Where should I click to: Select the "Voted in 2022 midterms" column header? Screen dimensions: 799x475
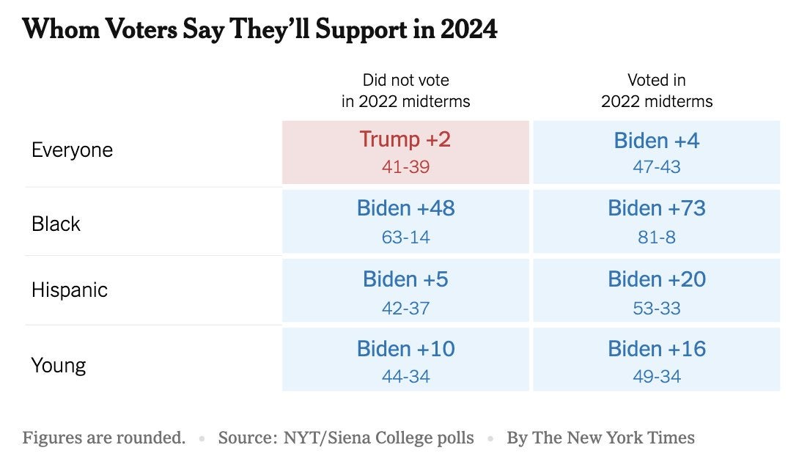(657, 91)
